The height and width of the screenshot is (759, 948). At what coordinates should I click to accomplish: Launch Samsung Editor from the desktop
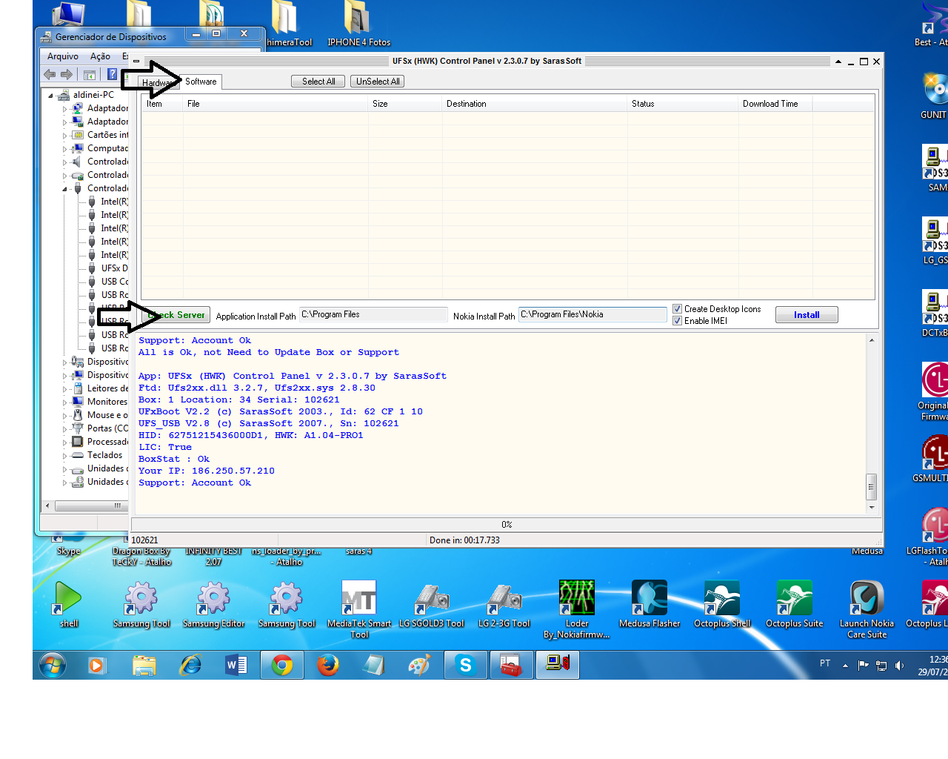point(214,604)
